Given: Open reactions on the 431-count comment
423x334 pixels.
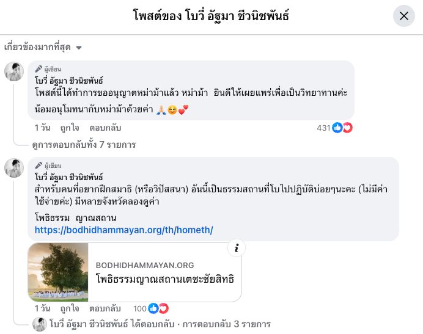Looking at the screenshot, I should [x=342, y=128].
